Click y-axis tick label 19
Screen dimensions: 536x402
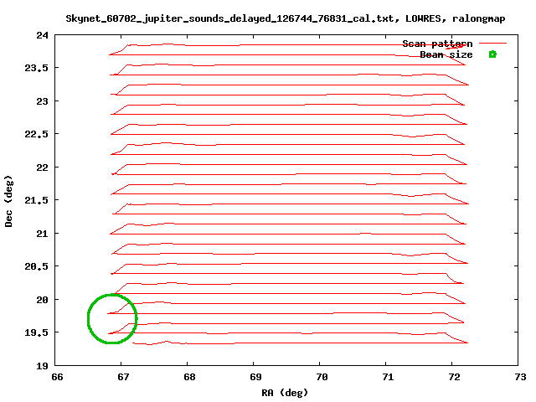pyautogui.click(x=43, y=366)
